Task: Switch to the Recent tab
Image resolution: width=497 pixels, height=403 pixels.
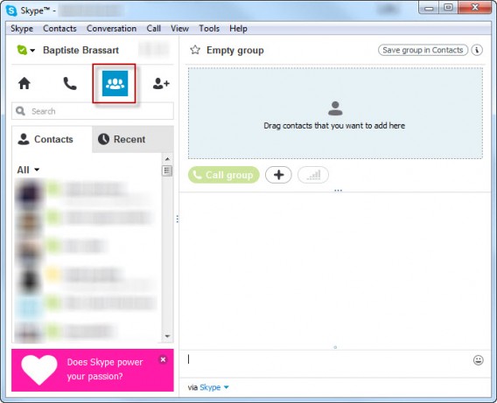Action: tap(133, 139)
